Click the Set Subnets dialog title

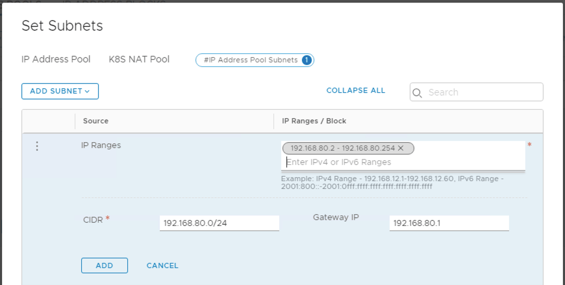[x=62, y=26]
